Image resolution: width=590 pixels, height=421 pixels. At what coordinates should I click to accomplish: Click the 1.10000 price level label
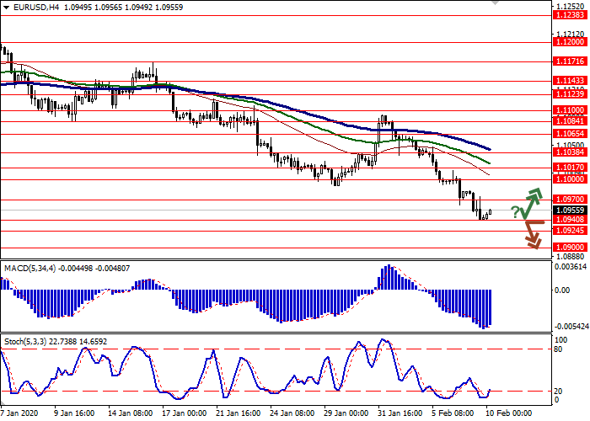click(570, 179)
